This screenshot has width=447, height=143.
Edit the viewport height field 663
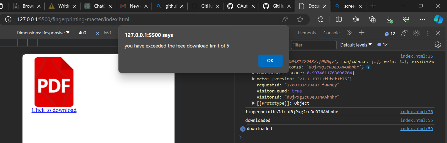107,33
